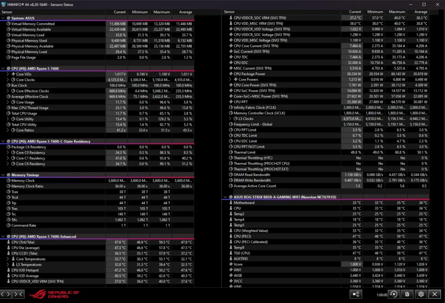Viewport: 445px width, 303px height.
Task: Click Current column header in right panel
Action: click(352, 12)
